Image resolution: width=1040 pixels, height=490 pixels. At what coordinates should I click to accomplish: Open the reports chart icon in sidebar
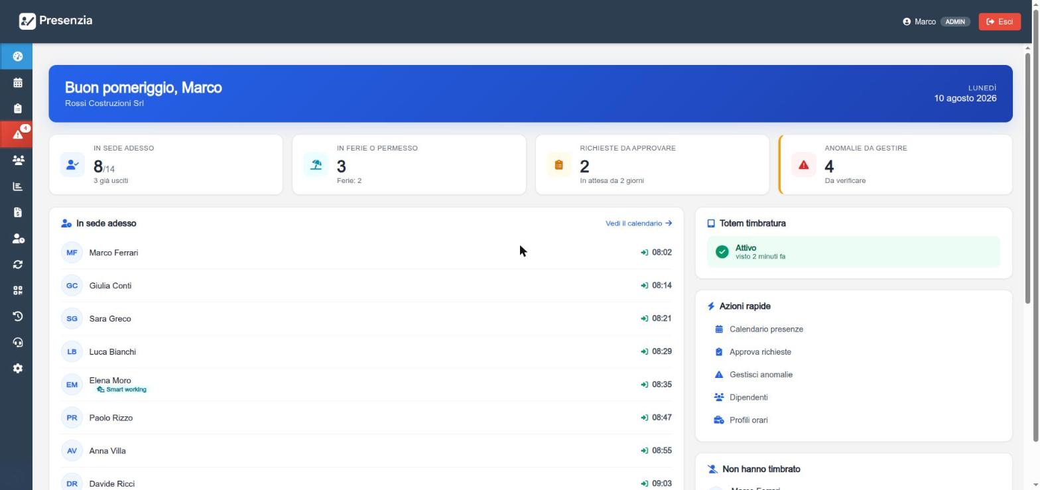point(17,186)
